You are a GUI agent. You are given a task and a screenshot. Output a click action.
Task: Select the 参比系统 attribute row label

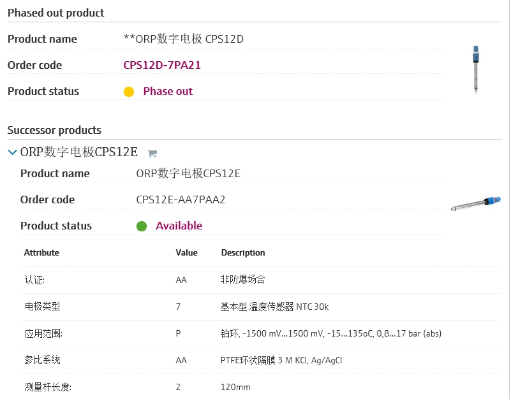[42, 360]
